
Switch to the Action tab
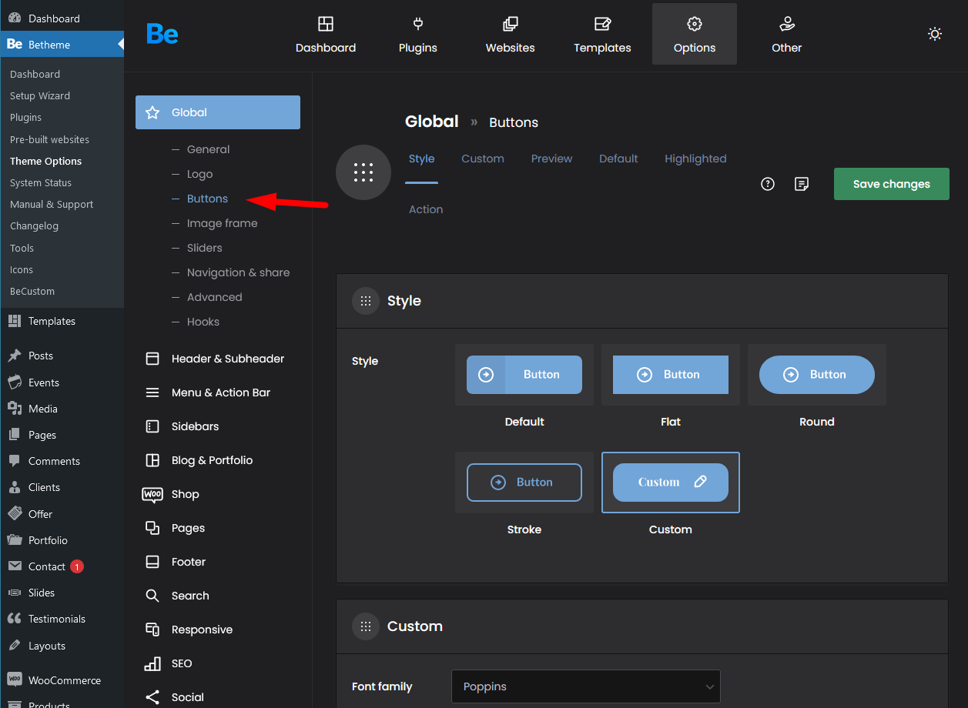point(426,209)
